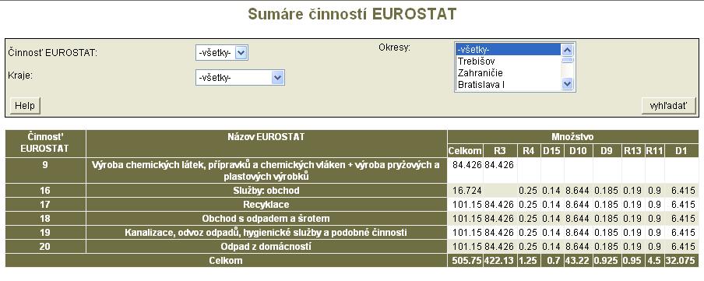This screenshot has height=281, width=704.
Task: Click the Help button
Action: click(x=25, y=106)
